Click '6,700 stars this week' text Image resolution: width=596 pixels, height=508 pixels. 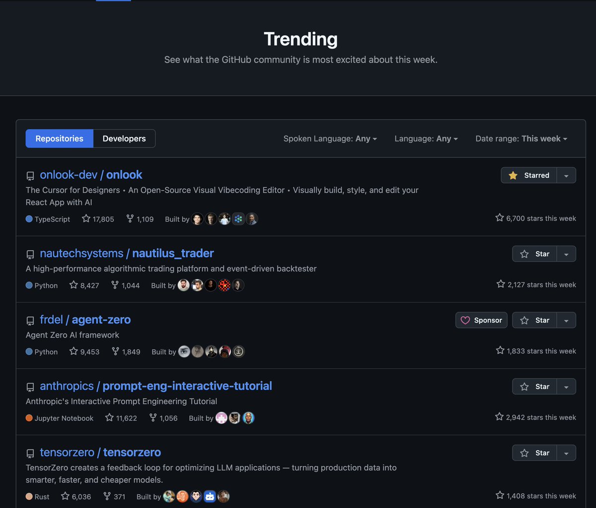(536, 218)
